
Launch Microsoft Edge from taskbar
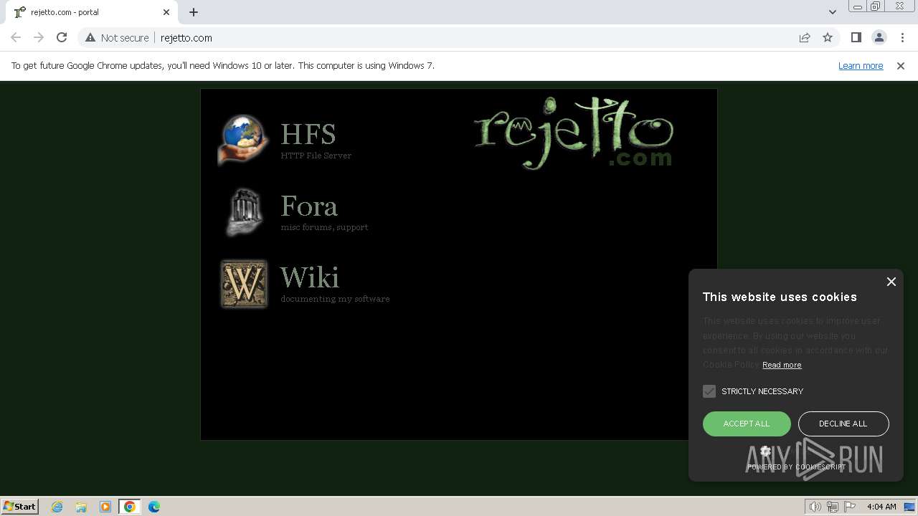click(154, 507)
